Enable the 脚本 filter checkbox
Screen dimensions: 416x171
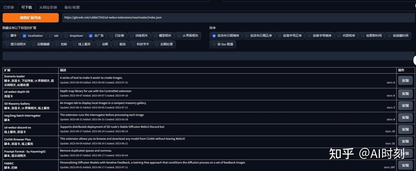(x=7, y=35)
